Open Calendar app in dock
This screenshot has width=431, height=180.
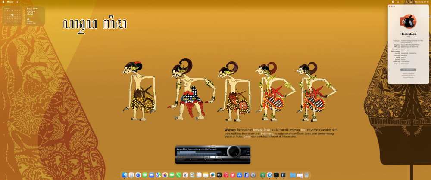pyautogui.click(x=185, y=175)
